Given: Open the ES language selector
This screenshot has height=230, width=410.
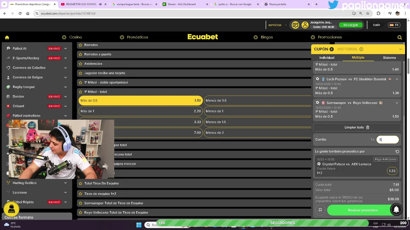Looking at the screenshot, I should (x=394, y=25).
